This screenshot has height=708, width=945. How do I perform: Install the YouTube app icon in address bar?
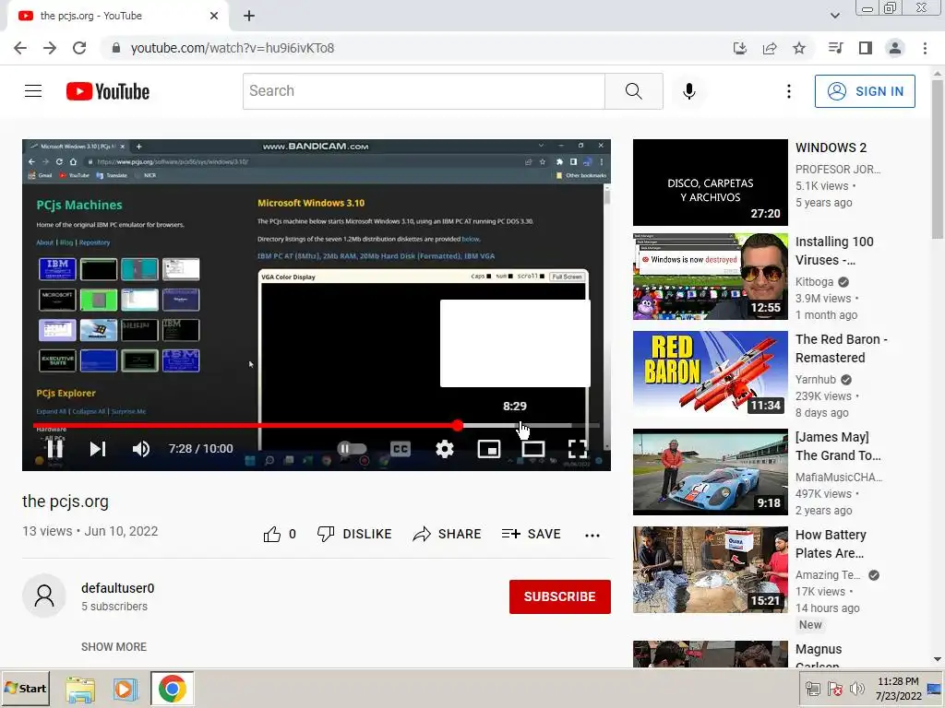pos(739,48)
